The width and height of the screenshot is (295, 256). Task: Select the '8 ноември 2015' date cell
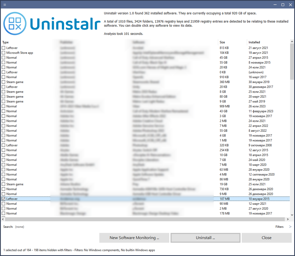[259, 62]
